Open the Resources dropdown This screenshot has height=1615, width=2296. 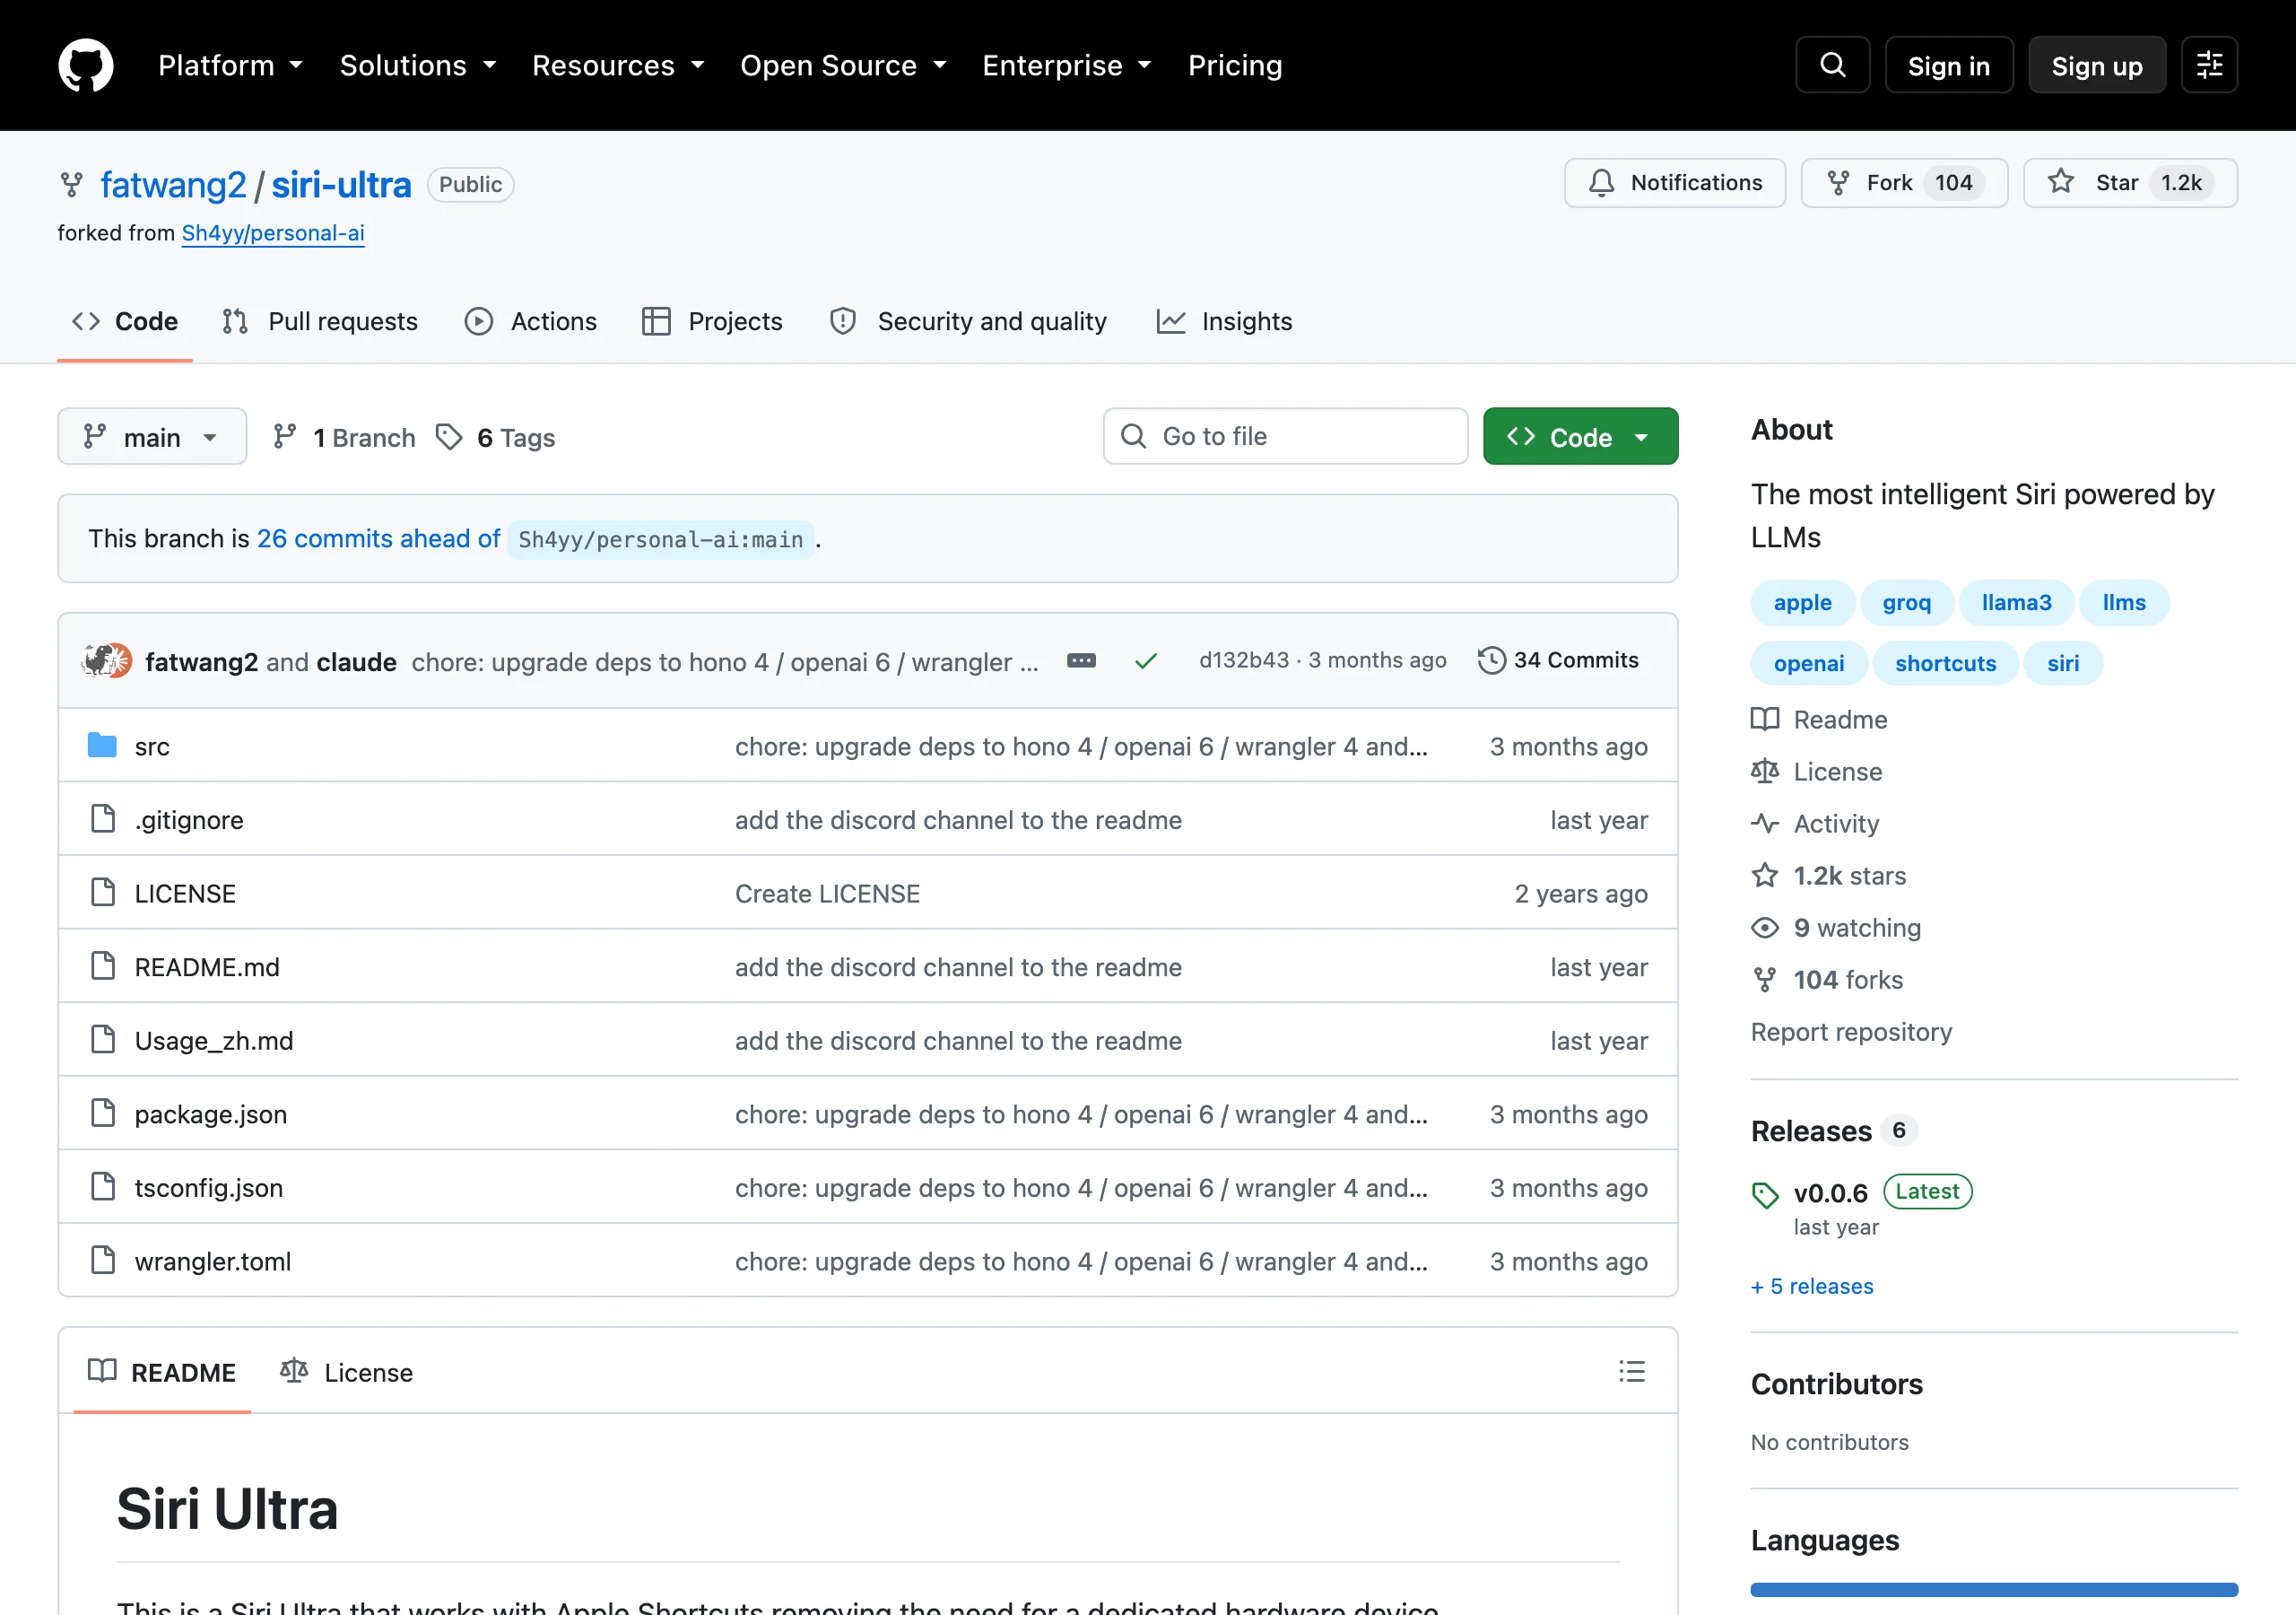618,65
